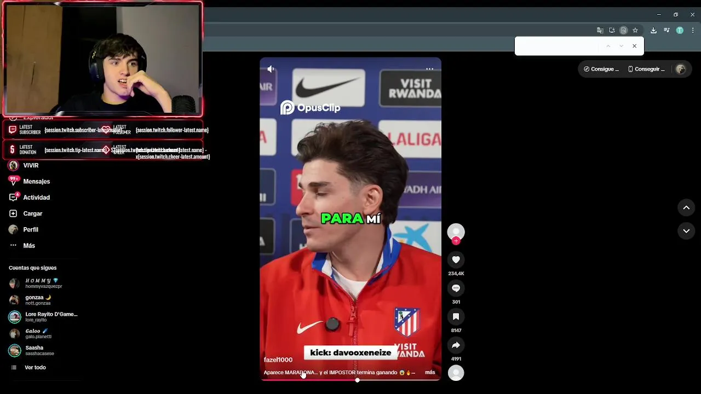The image size is (701, 394).
Task: Open the fazel1000 username on the video
Action: 278,360
